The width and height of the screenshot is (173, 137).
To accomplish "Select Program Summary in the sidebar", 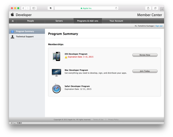I will pos(27,31).
